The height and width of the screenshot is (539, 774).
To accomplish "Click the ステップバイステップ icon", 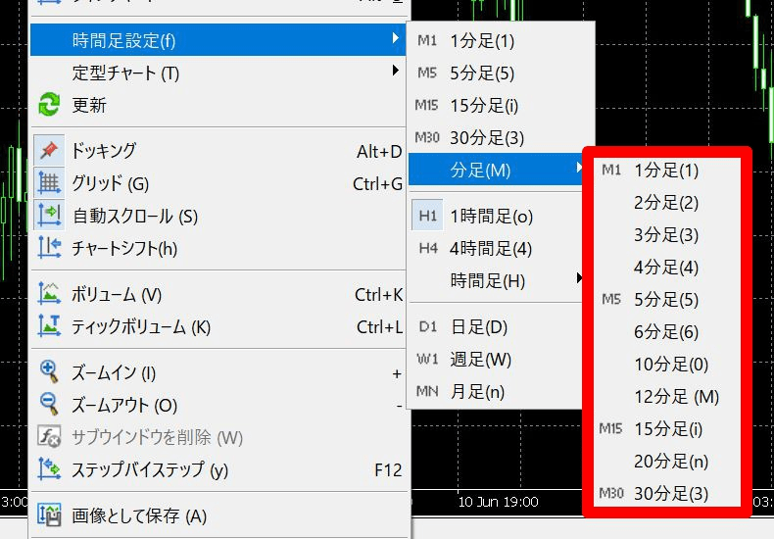I will click(x=49, y=469).
